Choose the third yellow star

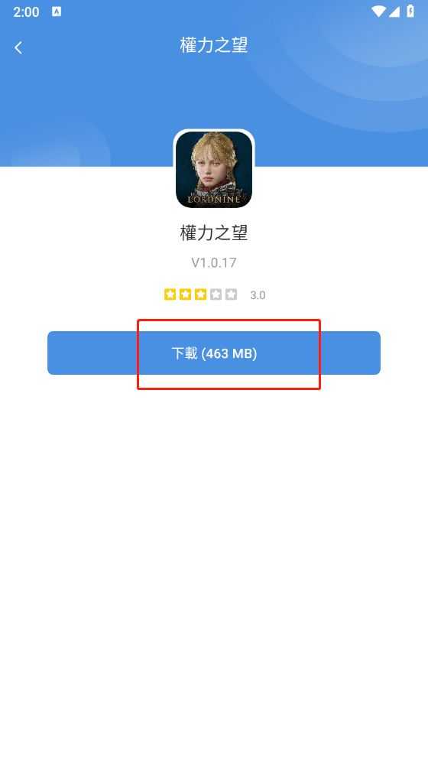pyautogui.click(x=200, y=294)
